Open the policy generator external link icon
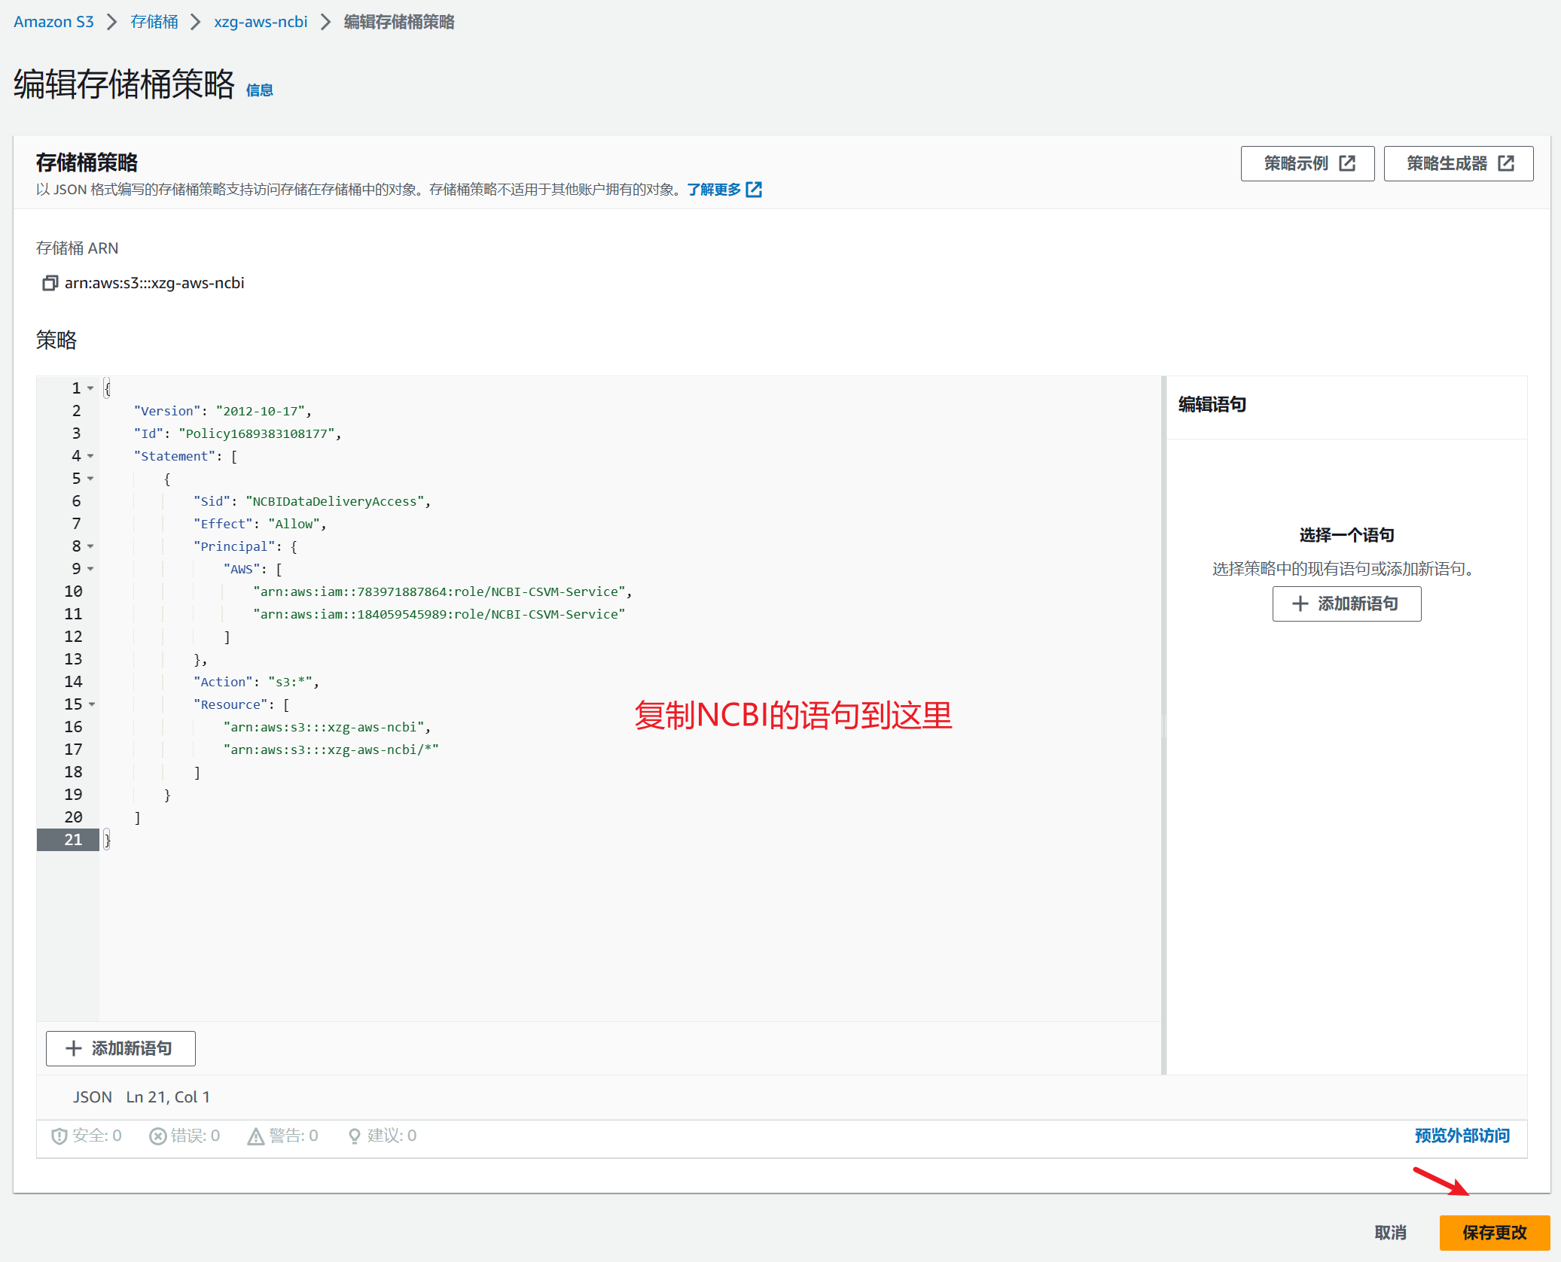1561x1262 pixels. (1506, 163)
